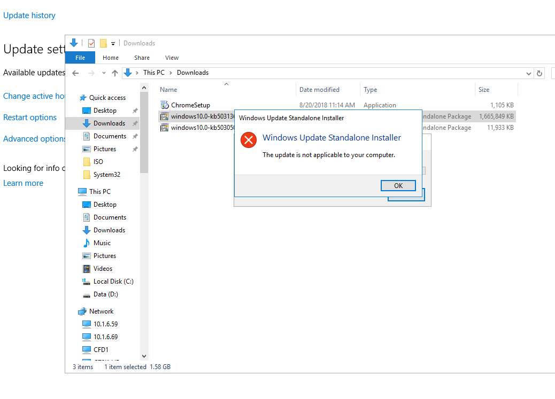Open Restart options link in Settings

point(30,118)
